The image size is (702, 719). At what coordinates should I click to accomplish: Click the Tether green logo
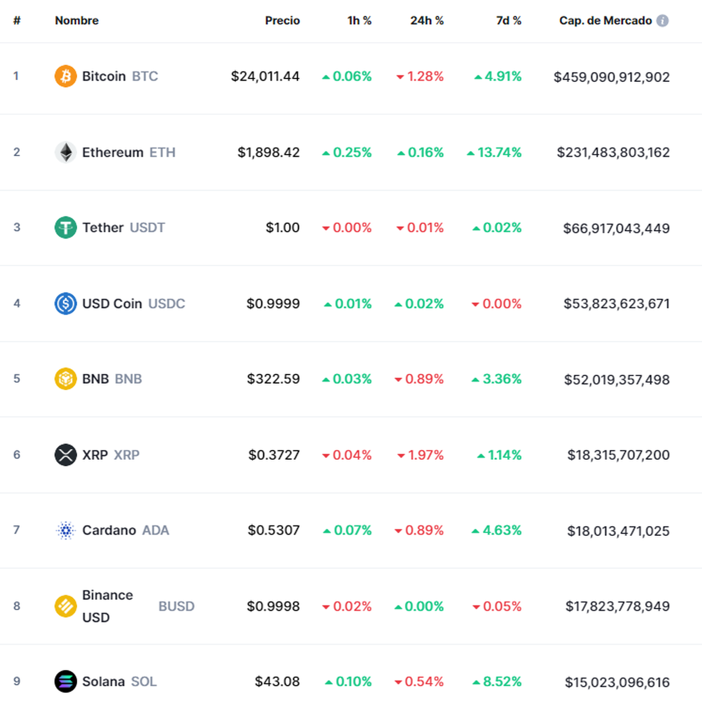point(66,228)
